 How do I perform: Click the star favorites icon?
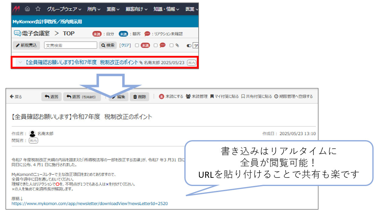point(38,9)
